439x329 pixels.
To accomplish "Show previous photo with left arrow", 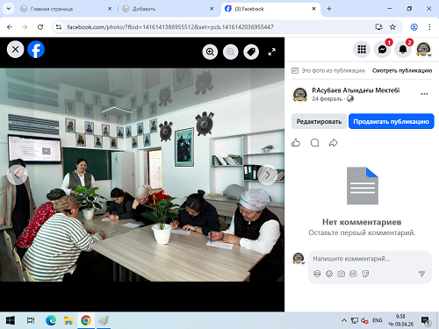I will [18, 175].
